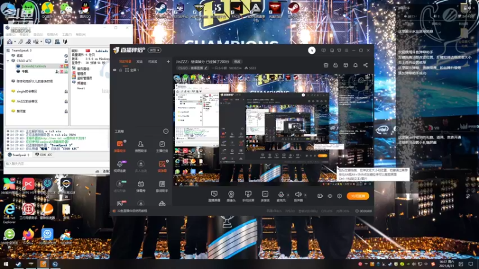The height and width of the screenshot is (269, 479).
Task: Open the highlighted orange tool below streamer tasks
Action: (x=162, y=166)
